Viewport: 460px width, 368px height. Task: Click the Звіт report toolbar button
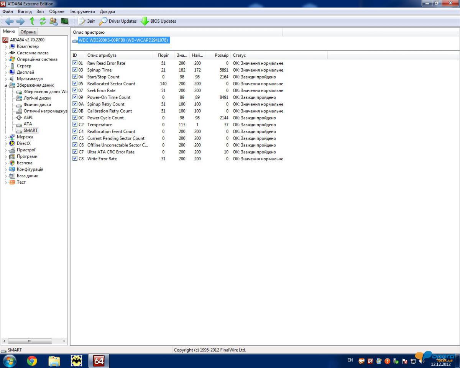[87, 21]
